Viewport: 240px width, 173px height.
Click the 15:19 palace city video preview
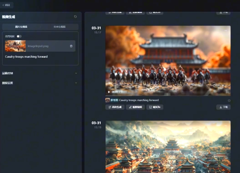point(168,147)
